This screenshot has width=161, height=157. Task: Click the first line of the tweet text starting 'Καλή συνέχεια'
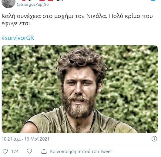click(77, 16)
